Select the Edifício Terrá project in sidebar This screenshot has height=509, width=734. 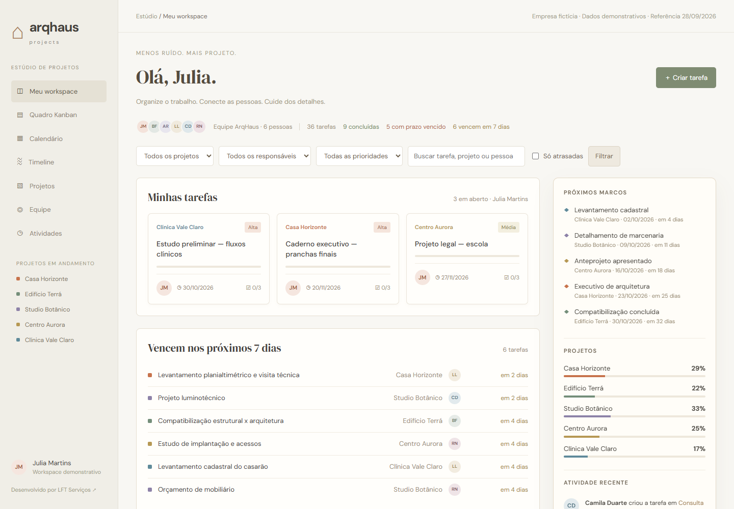point(43,294)
